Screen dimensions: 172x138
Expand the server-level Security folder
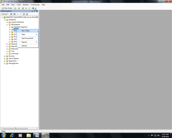point(4,56)
